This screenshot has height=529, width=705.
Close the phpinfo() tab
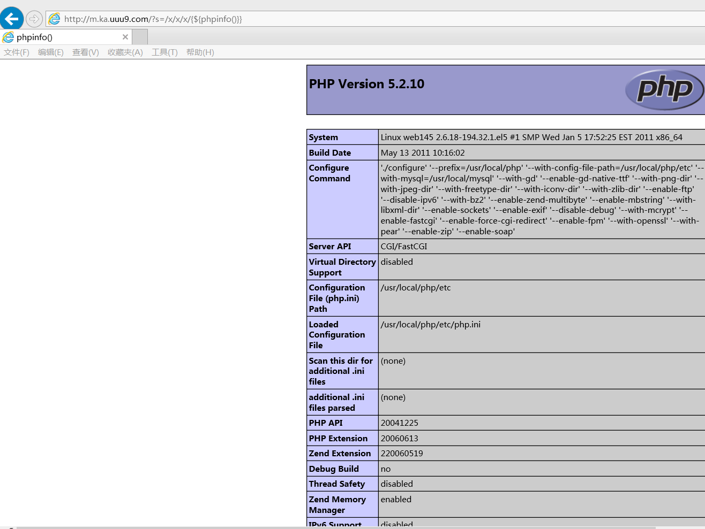tap(125, 37)
